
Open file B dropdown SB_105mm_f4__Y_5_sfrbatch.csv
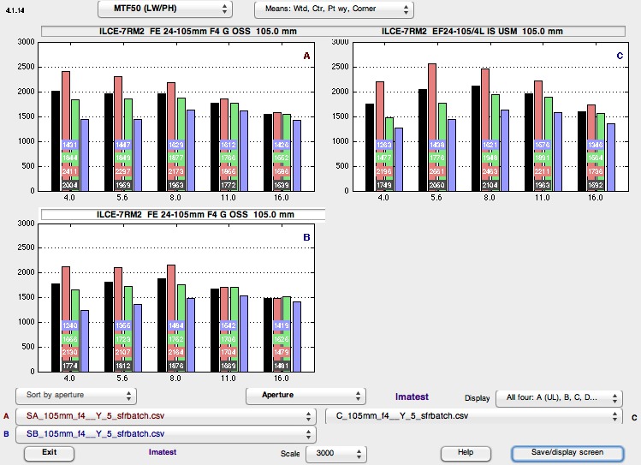tap(165, 434)
